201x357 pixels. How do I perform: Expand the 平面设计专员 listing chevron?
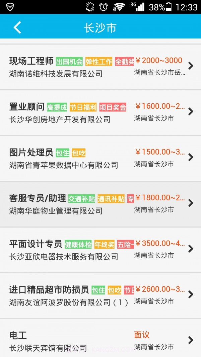pyautogui.click(x=191, y=249)
